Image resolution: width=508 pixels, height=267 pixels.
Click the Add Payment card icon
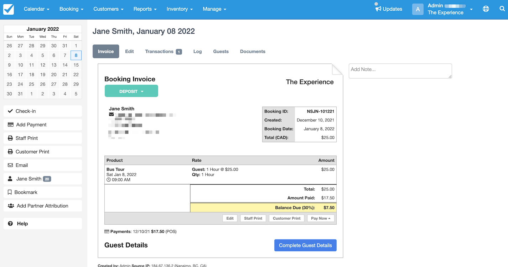(11, 125)
